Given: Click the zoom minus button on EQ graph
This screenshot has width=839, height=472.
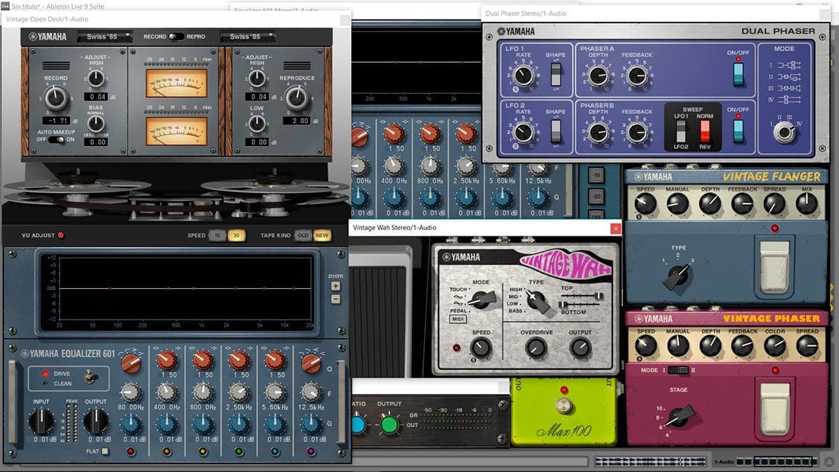Looking at the screenshot, I should coord(336,299).
